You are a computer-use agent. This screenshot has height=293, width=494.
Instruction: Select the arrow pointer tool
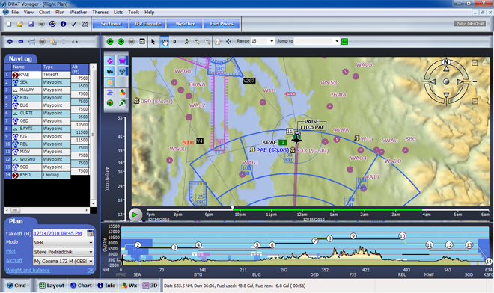pos(153,42)
